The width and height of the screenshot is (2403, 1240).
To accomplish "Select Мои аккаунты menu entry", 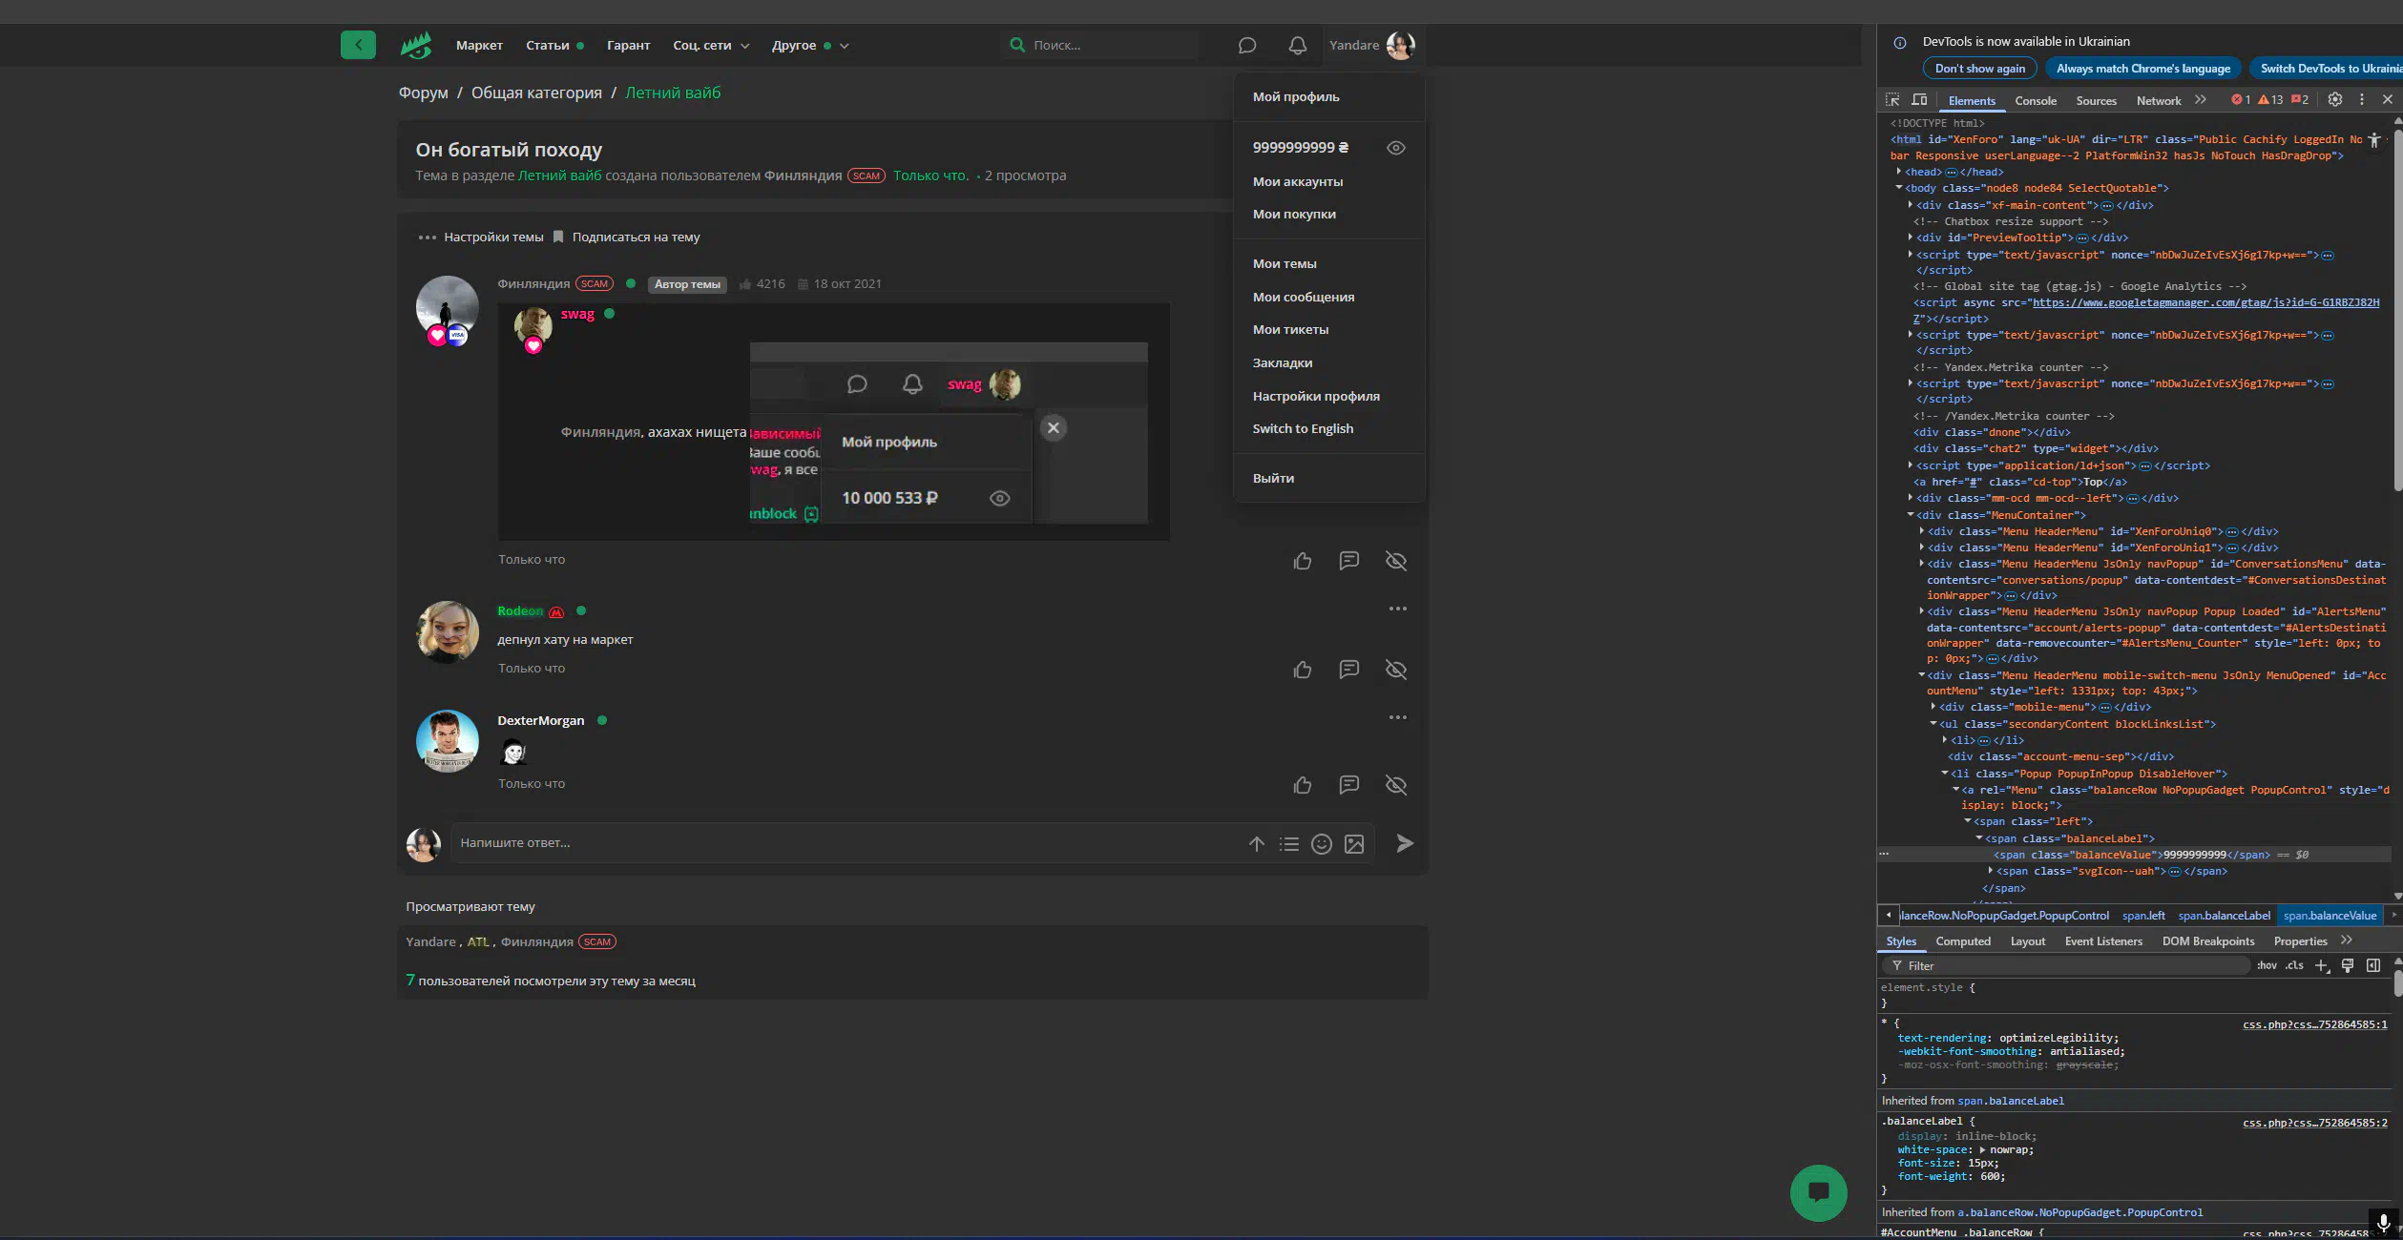I will coord(1298,181).
